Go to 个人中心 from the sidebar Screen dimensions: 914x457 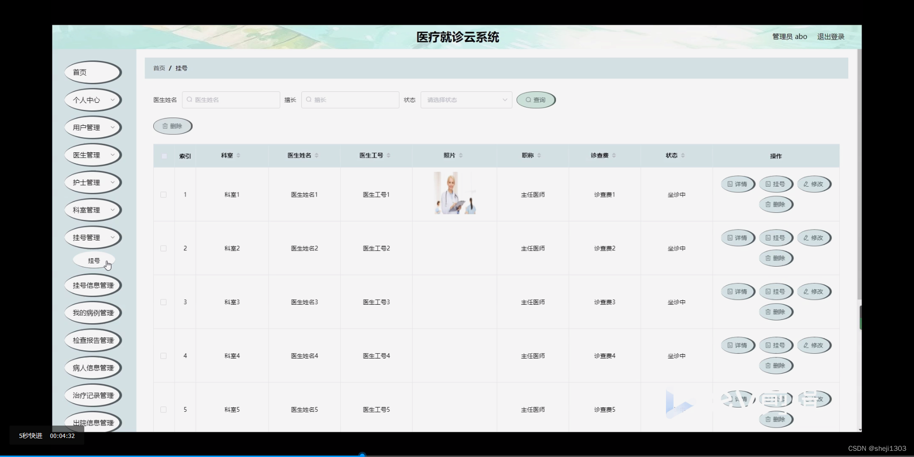(x=93, y=100)
